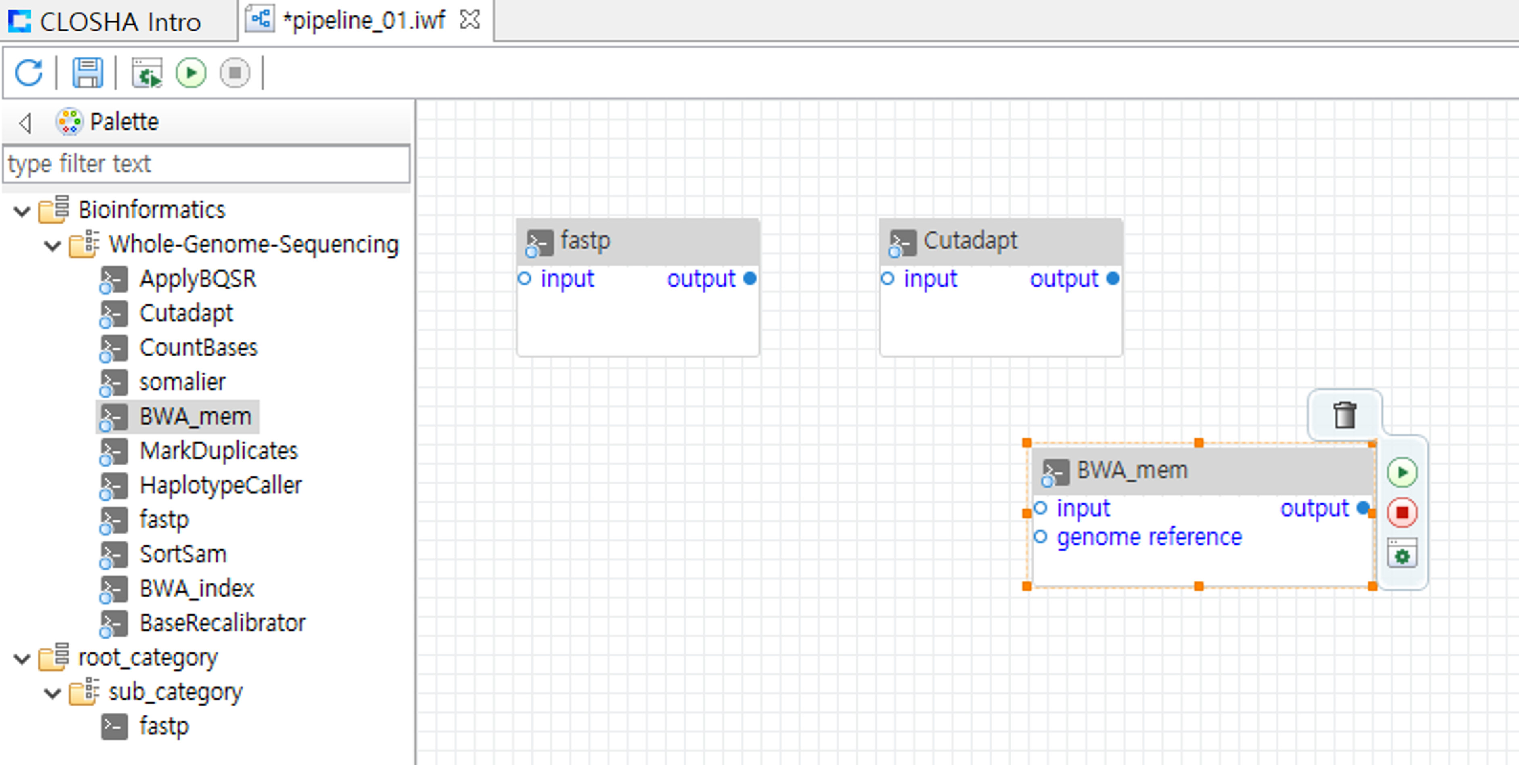The width and height of the screenshot is (1519, 765).
Task: Open BWA_mem node settings gear icon
Action: pyautogui.click(x=1402, y=553)
